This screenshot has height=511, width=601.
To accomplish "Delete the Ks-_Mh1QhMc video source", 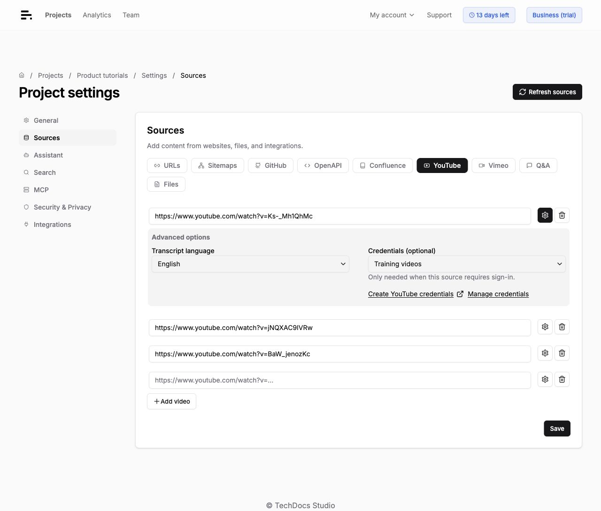I will [562, 215].
